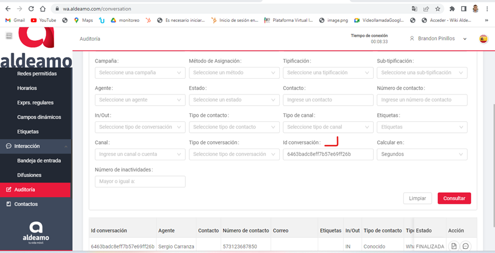Click the red Consultar button

[x=454, y=198]
